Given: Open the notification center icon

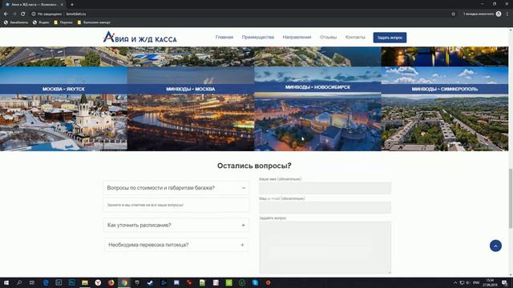Looking at the screenshot, I should tap(505, 282).
